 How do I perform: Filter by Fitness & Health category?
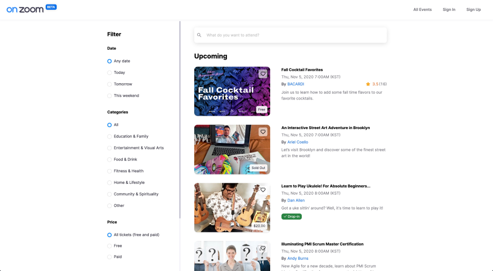point(125,171)
